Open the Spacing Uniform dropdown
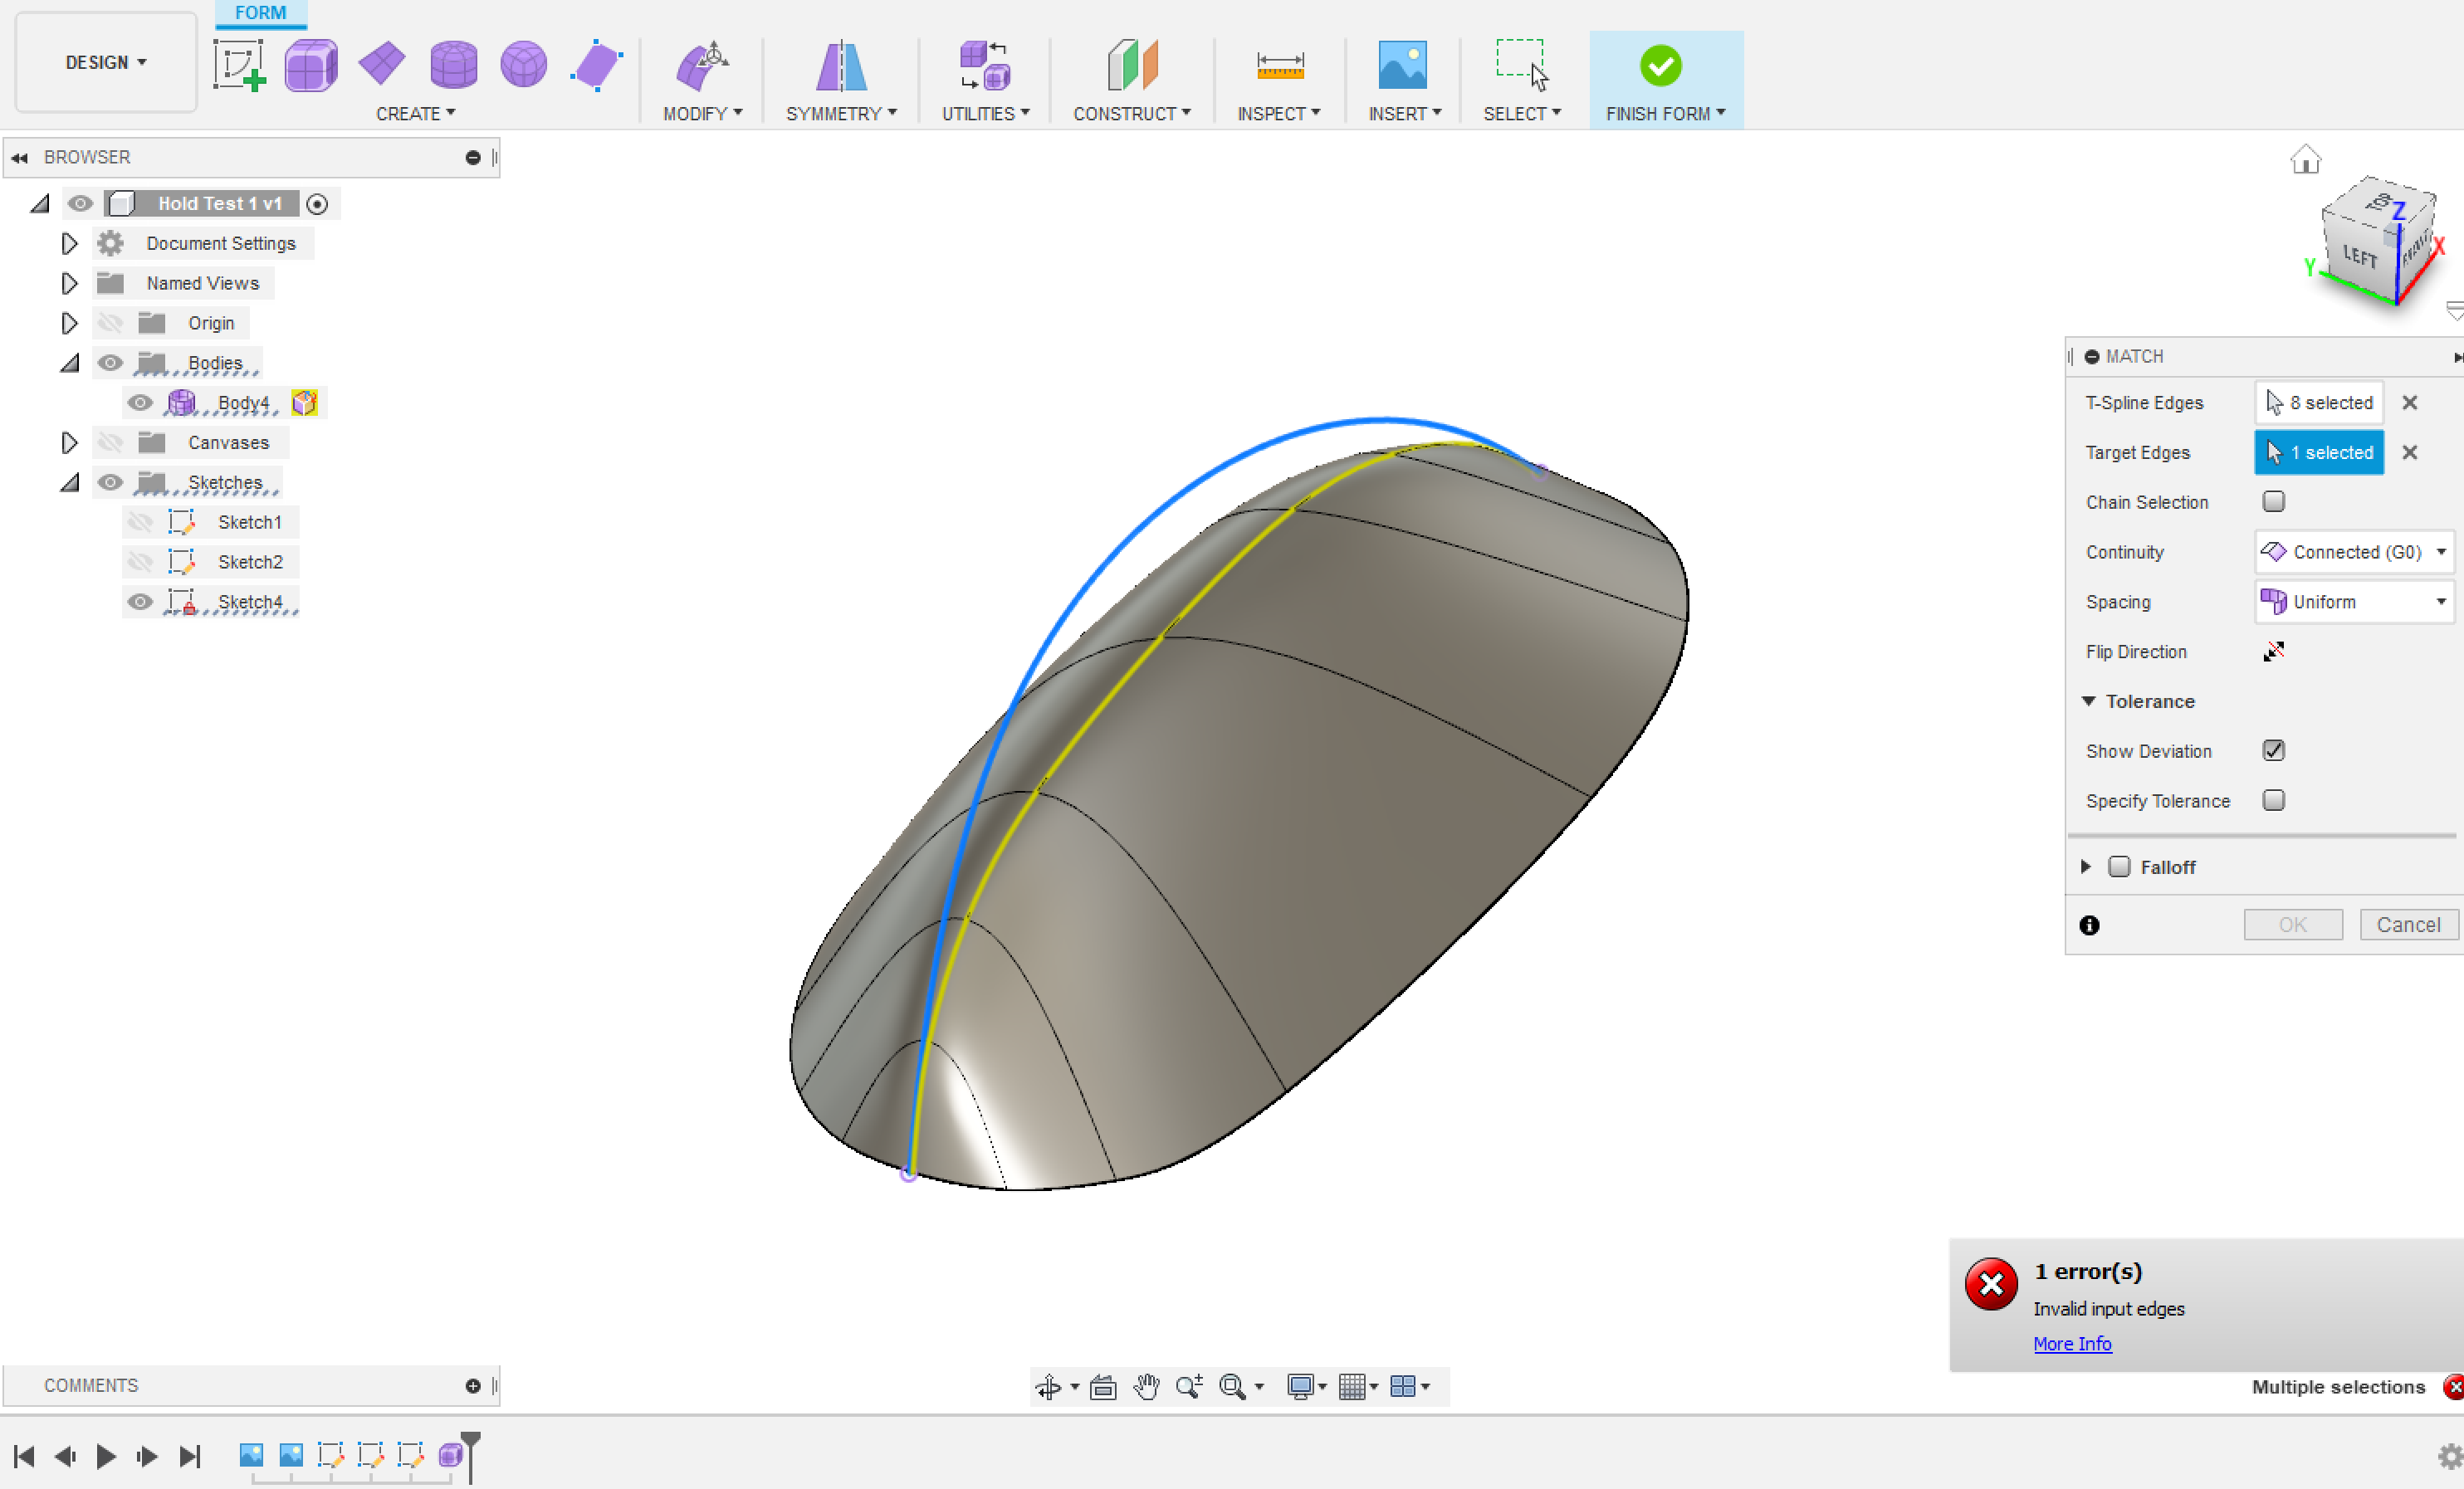The height and width of the screenshot is (1489, 2464). click(x=2354, y=602)
